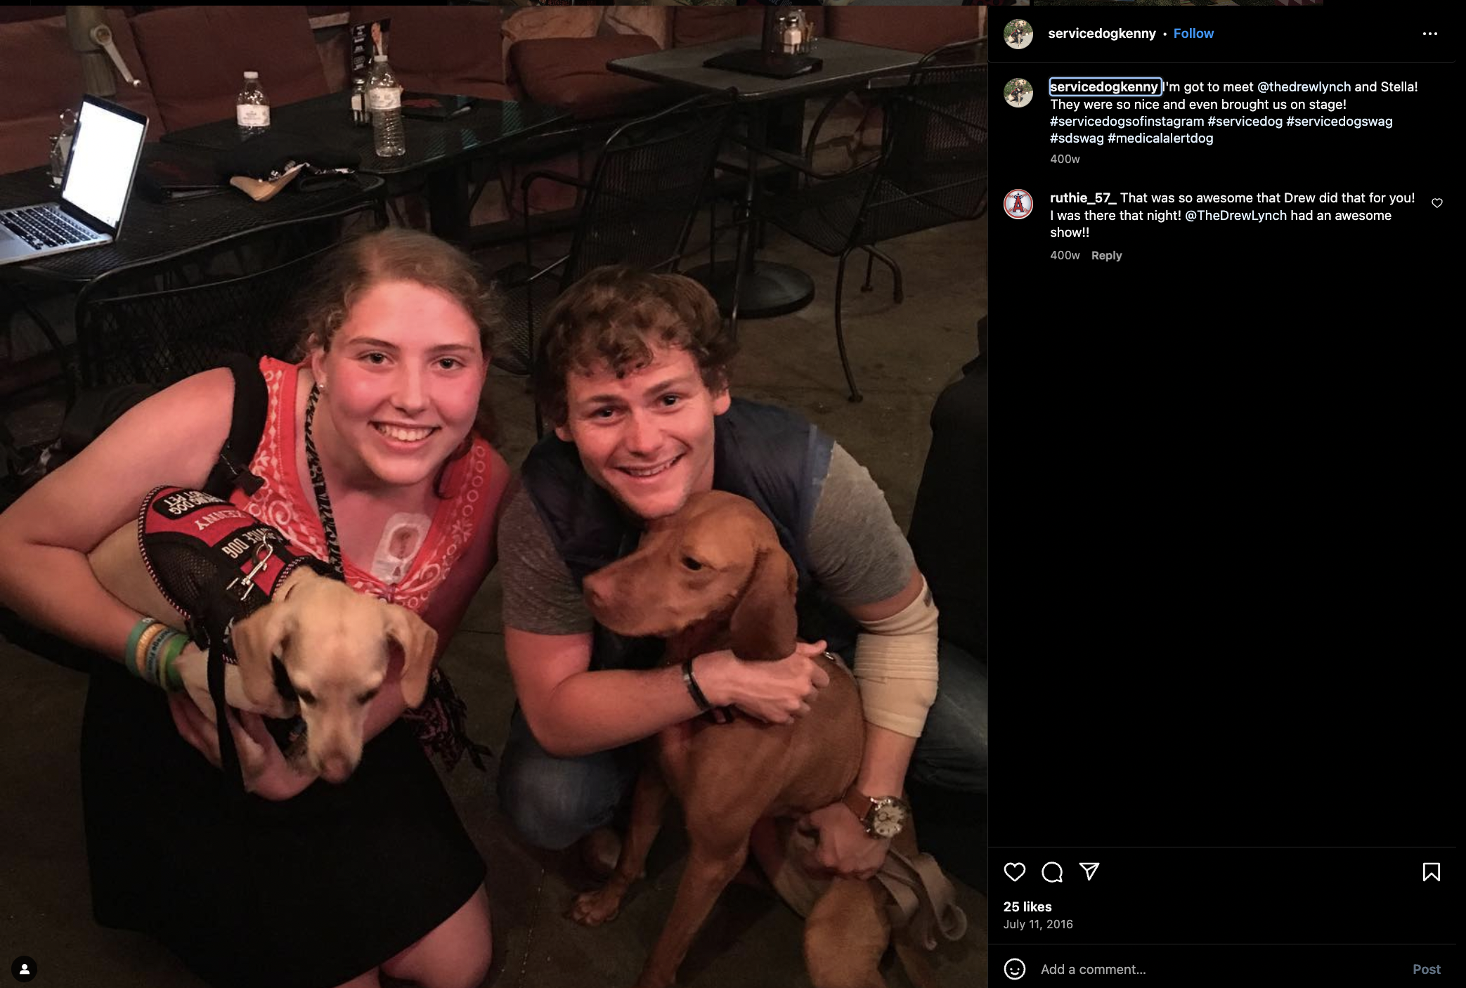Click servicedogkenny avatar beside caption
This screenshot has height=988, width=1466.
click(x=1018, y=93)
